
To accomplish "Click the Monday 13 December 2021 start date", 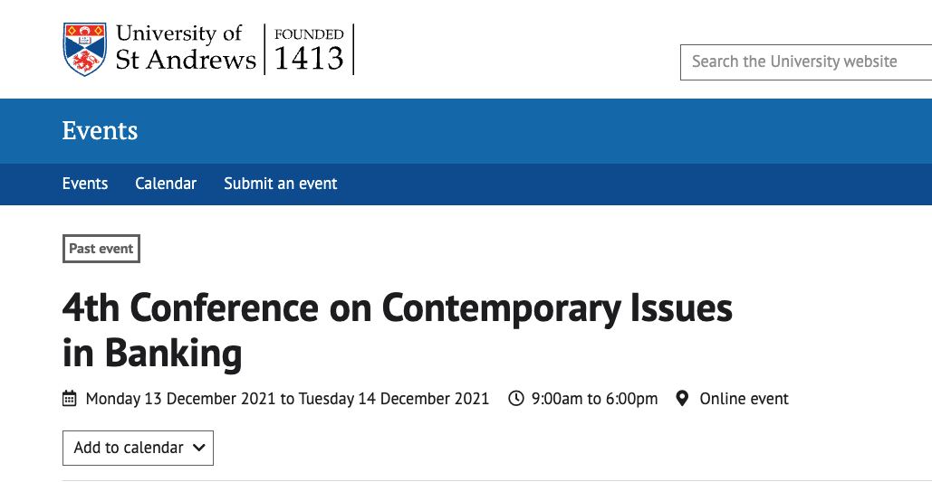I will [x=181, y=399].
